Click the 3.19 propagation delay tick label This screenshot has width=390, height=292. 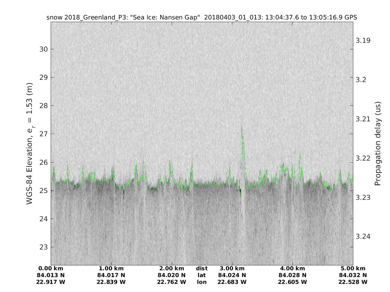(x=363, y=41)
